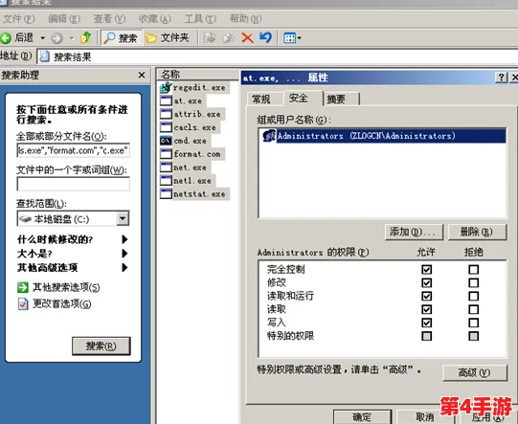Open the Forward history dropdown arrow
The image size is (518, 424).
tap(72, 38)
